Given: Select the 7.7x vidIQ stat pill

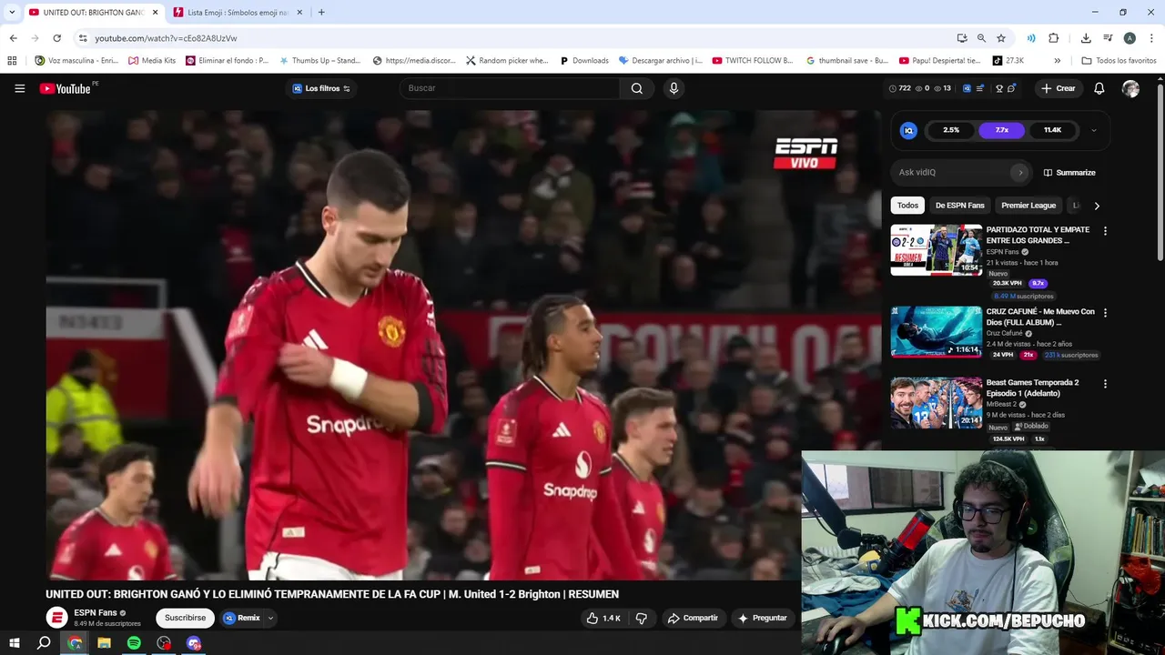Looking at the screenshot, I should [1001, 130].
